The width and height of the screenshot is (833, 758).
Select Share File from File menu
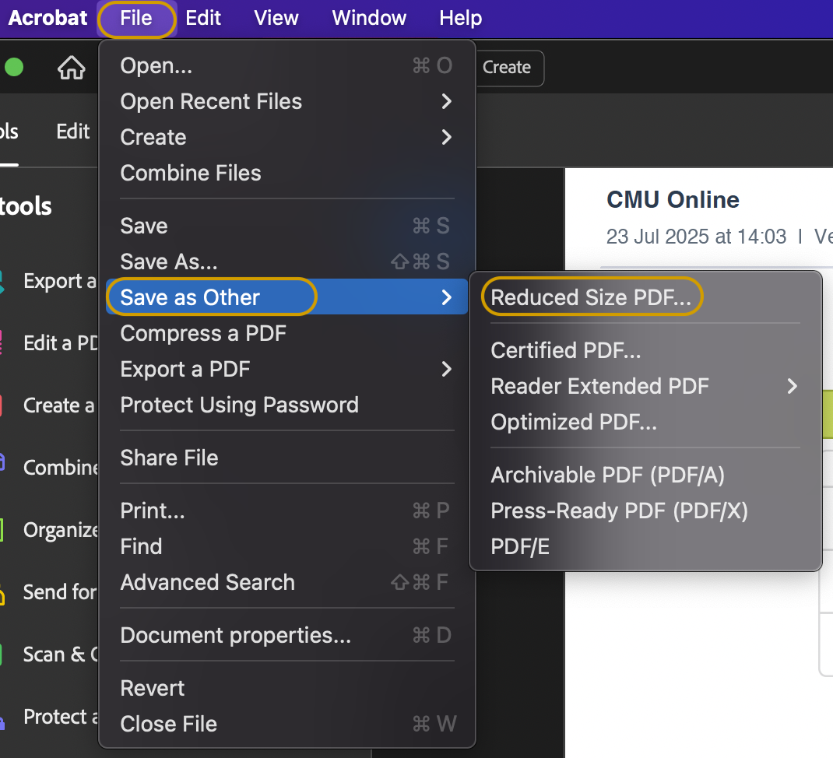pos(169,458)
